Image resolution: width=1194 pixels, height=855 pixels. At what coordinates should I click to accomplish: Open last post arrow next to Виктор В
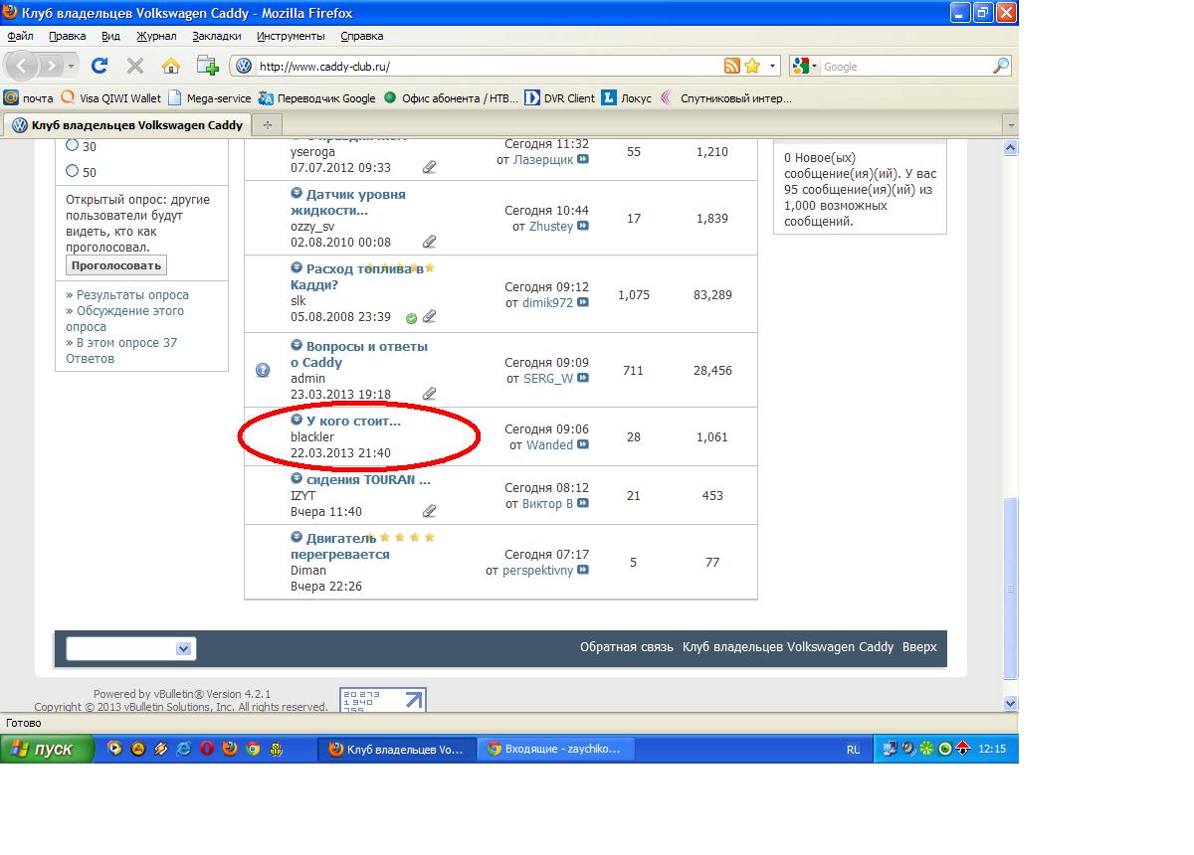point(583,503)
